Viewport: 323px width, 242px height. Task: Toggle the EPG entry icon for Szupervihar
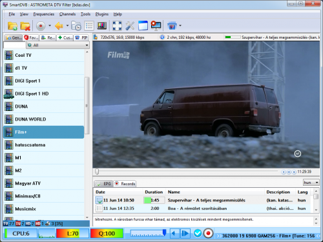[x=99, y=200]
